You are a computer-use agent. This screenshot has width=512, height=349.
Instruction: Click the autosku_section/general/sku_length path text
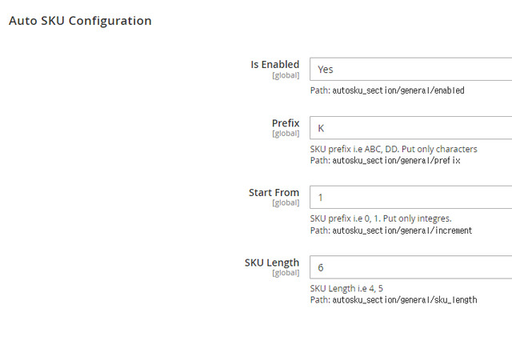[405, 299]
